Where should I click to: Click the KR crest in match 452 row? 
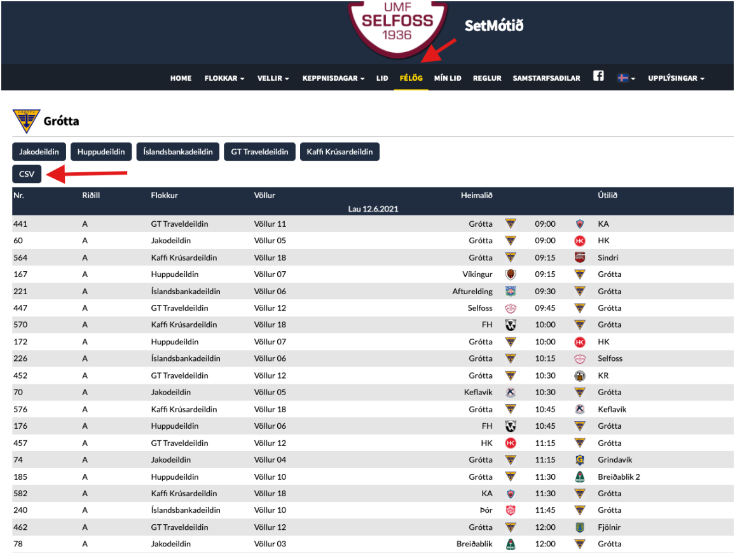point(580,375)
